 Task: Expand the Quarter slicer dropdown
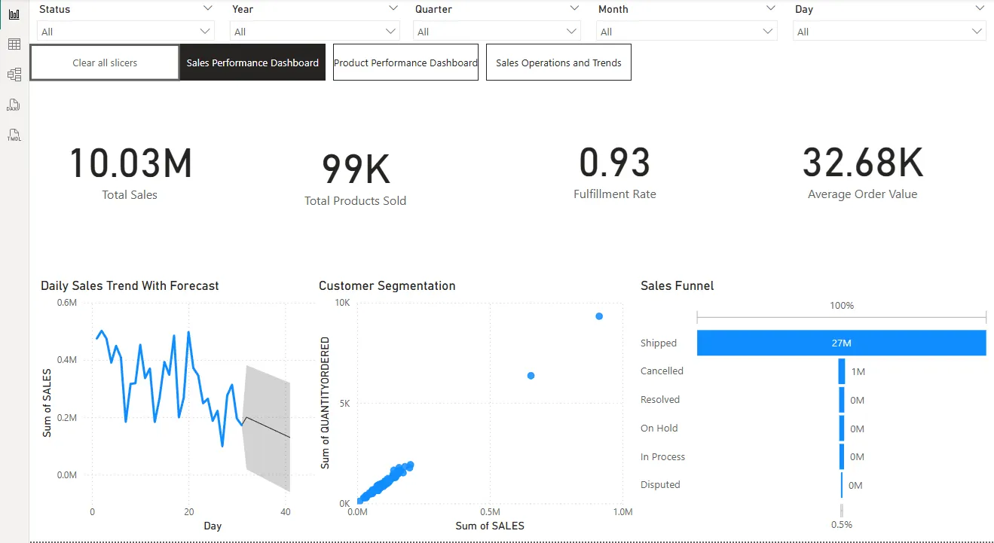tap(573, 31)
